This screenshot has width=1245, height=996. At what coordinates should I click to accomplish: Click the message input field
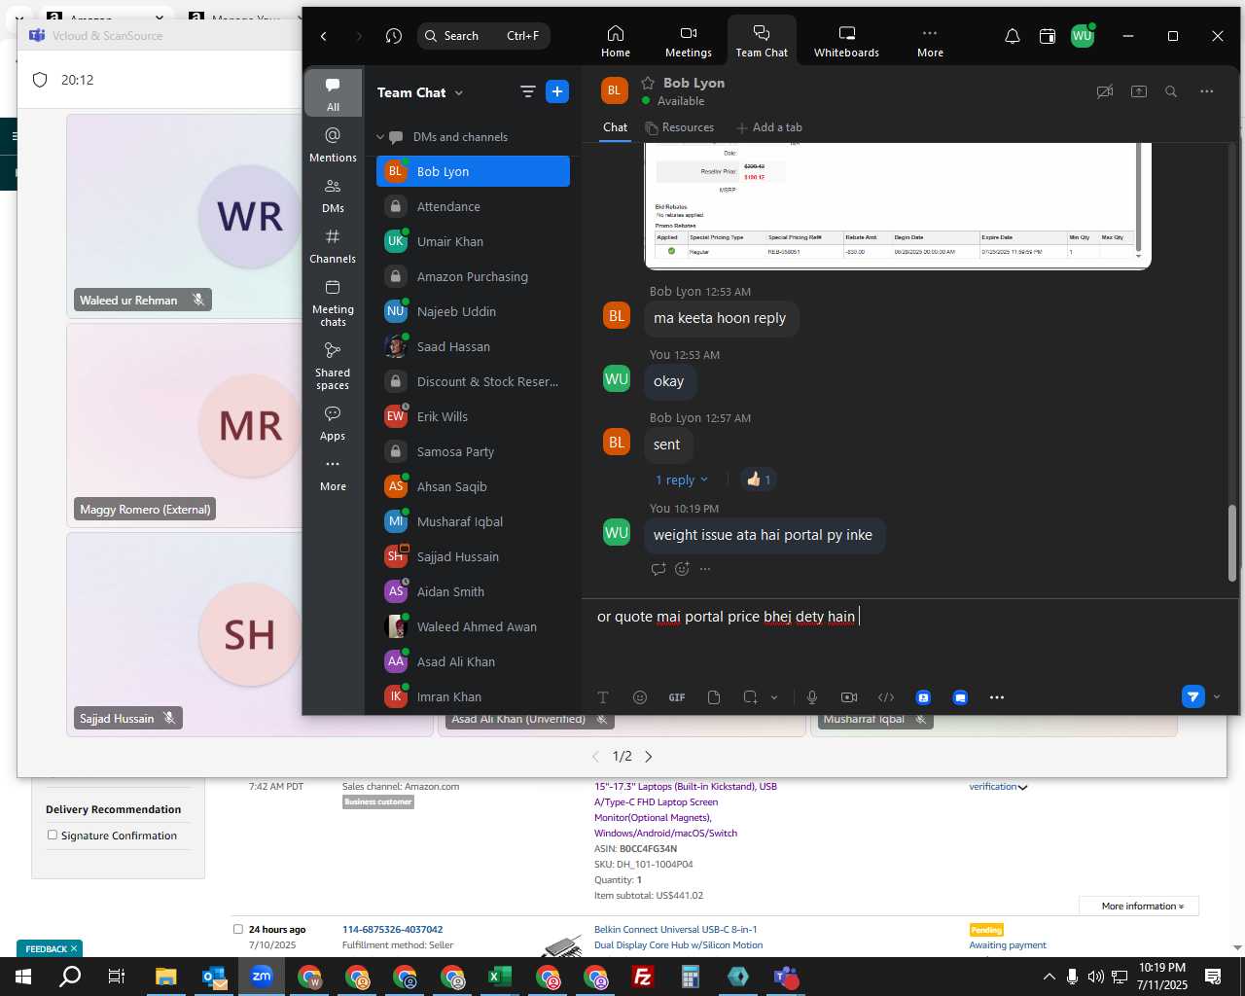point(909,617)
